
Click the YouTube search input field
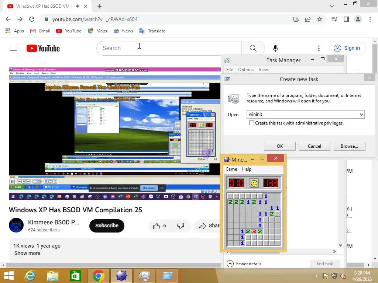(169, 48)
